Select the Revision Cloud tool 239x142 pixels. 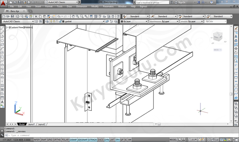tap(2, 57)
